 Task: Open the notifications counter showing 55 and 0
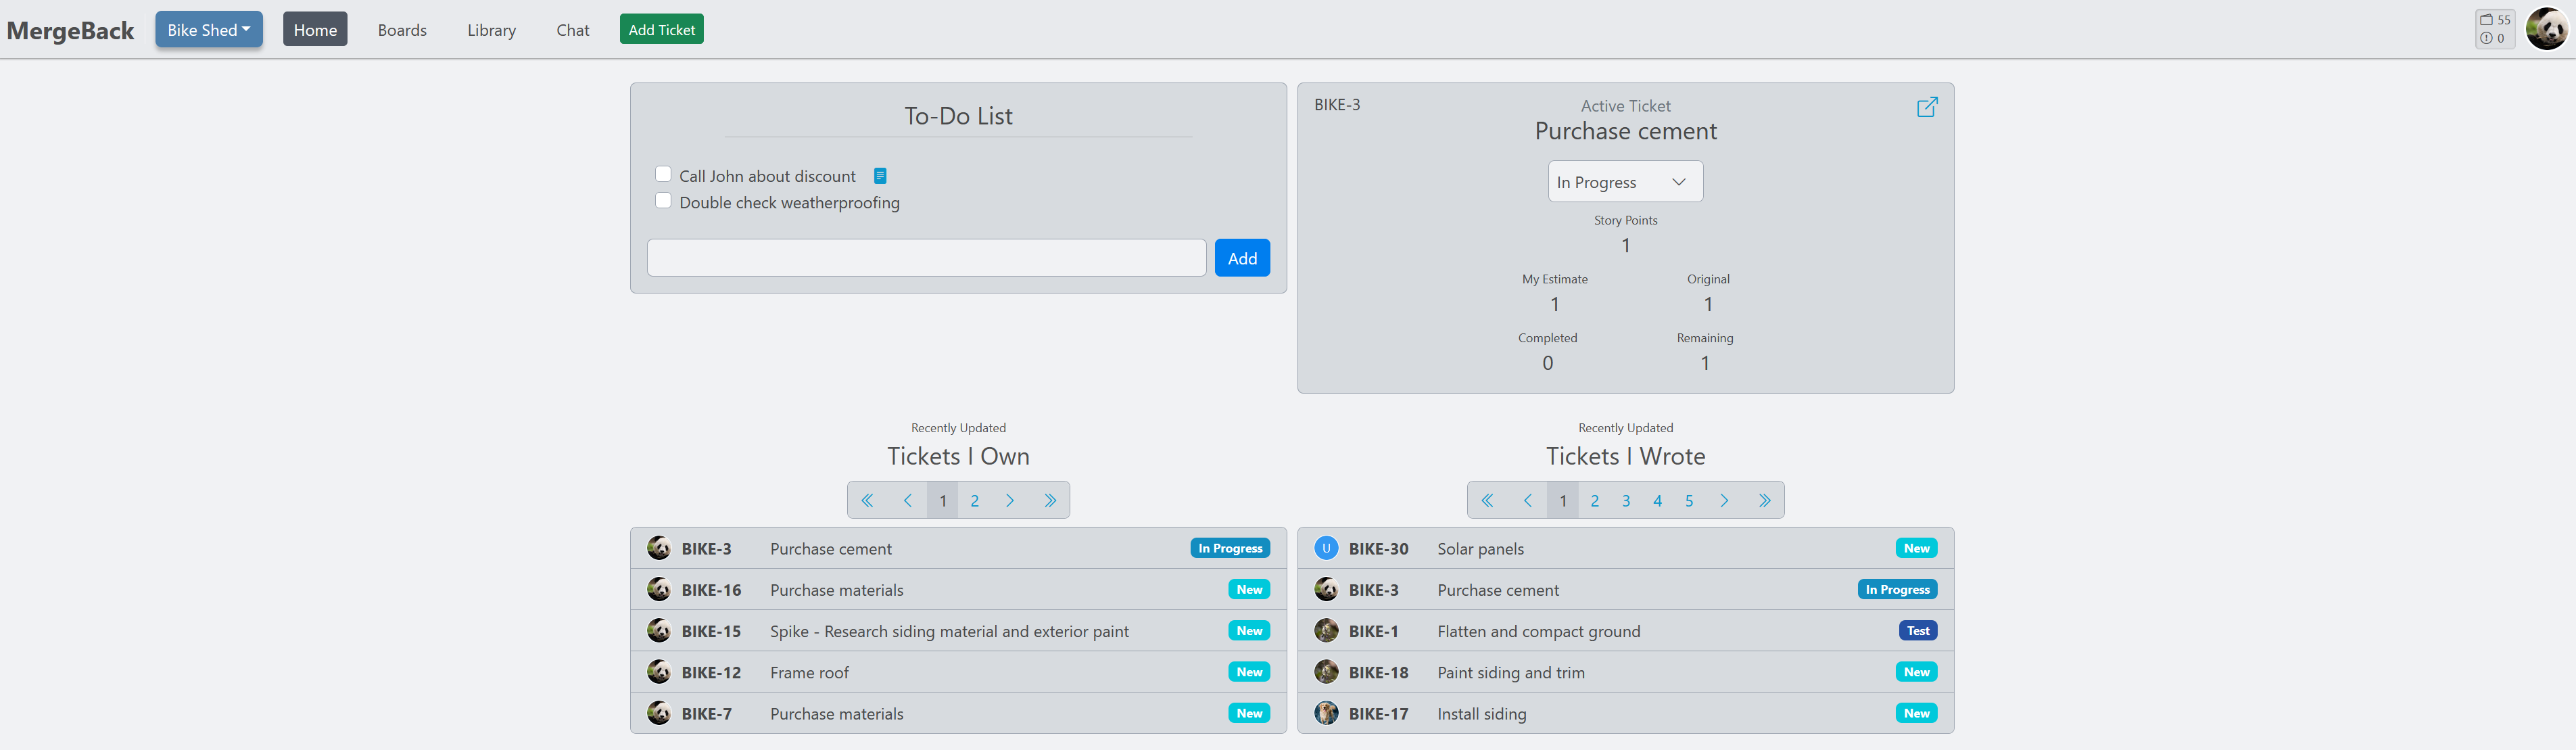click(x=2495, y=29)
